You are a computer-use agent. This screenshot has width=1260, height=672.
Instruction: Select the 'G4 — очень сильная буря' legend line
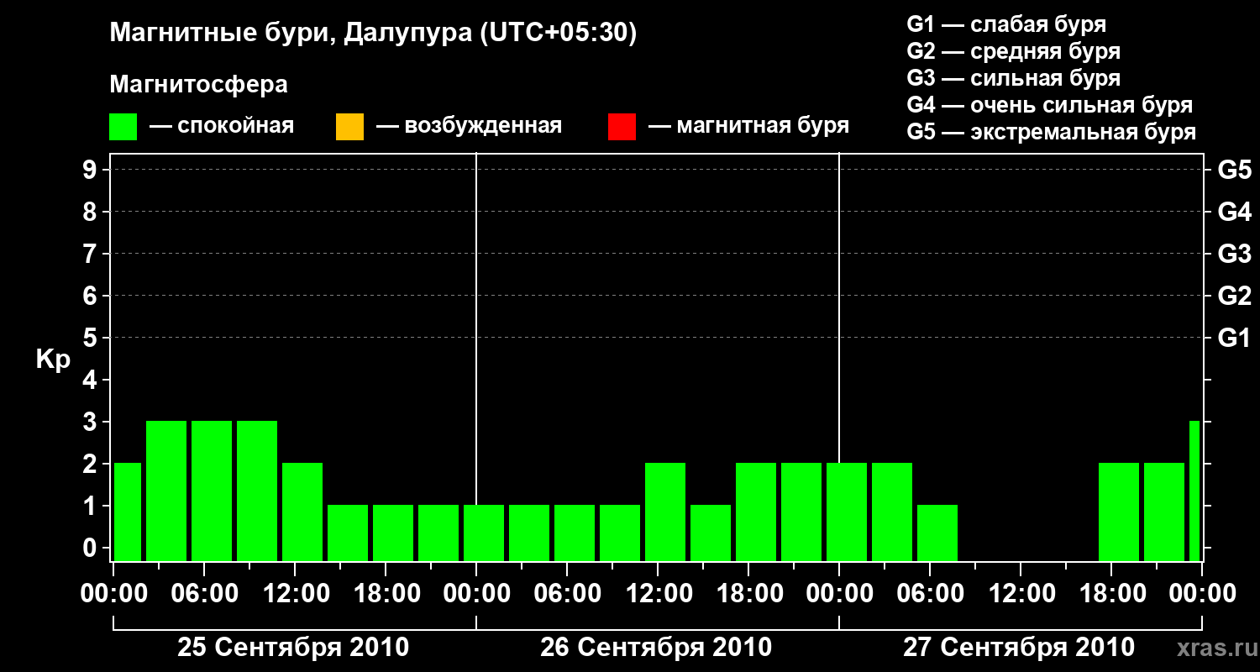1050,105
